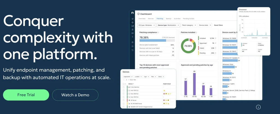This screenshot has width=280, height=114.
Task: Click the Watch a Demo button
Action: [x=75, y=95]
